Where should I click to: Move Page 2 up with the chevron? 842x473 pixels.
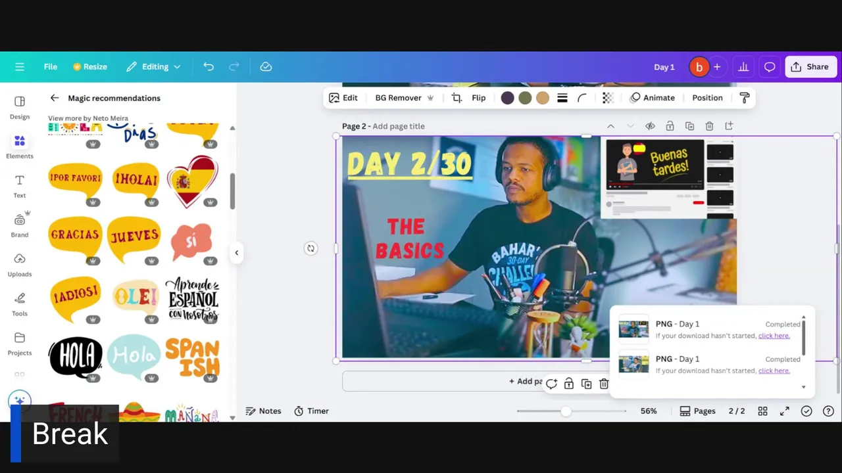tap(610, 126)
